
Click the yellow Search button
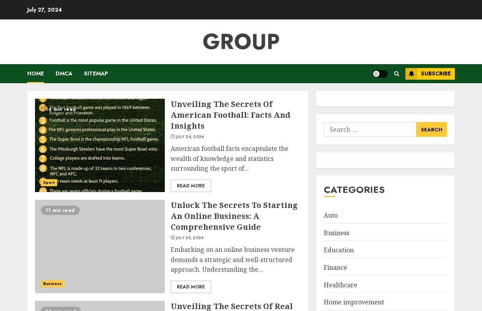431,129
